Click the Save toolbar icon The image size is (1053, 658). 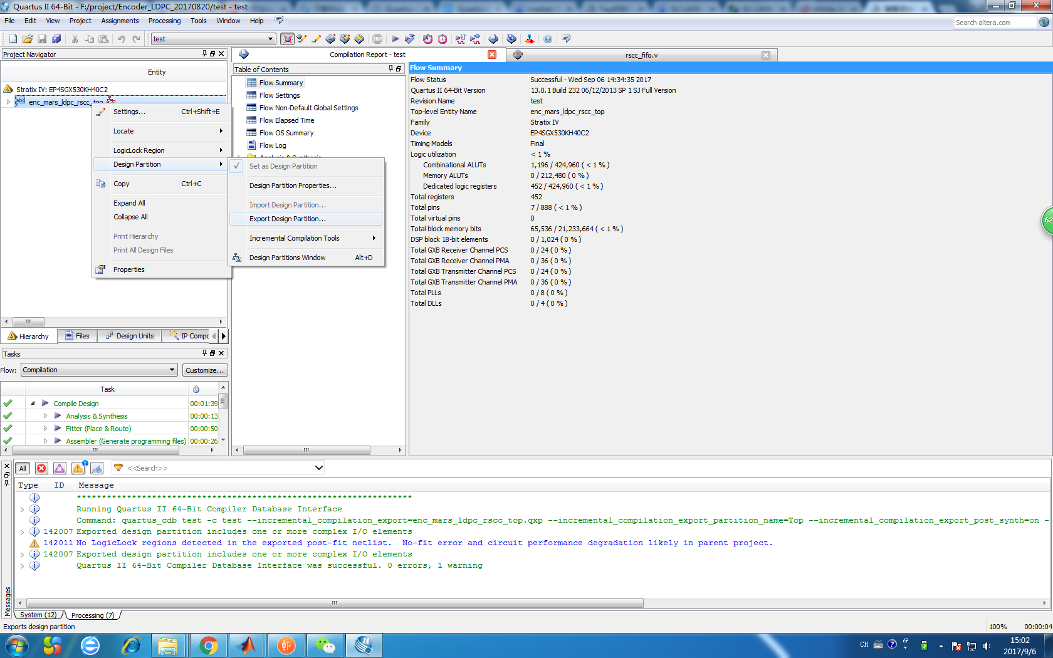pyautogui.click(x=42, y=39)
